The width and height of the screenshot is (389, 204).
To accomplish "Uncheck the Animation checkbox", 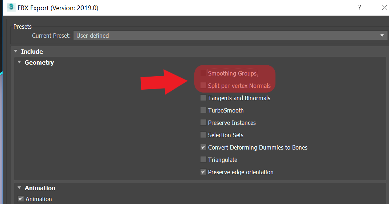I will pyautogui.click(x=21, y=199).
